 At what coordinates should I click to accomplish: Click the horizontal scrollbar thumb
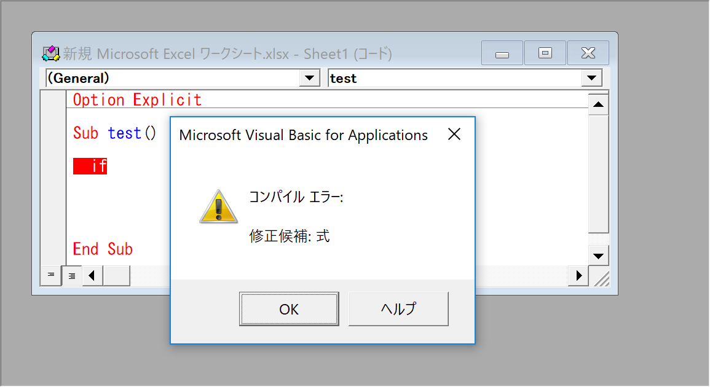tap(116, 276)
